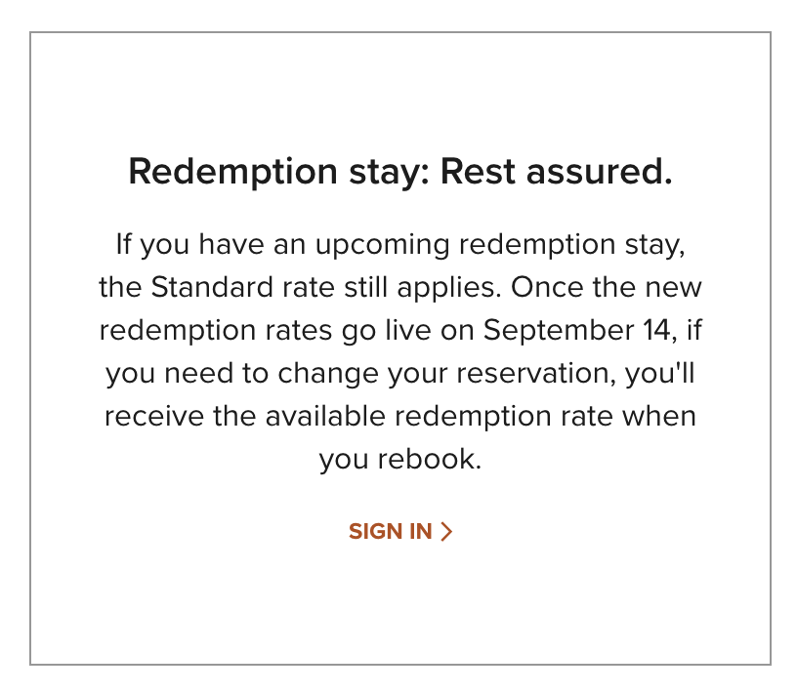Click the phrase "Once the new"
Viewport: 797px width, 693px height.
tap(607, 288)
